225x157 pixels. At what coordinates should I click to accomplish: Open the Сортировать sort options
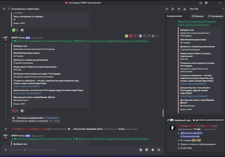coord(216,16)
